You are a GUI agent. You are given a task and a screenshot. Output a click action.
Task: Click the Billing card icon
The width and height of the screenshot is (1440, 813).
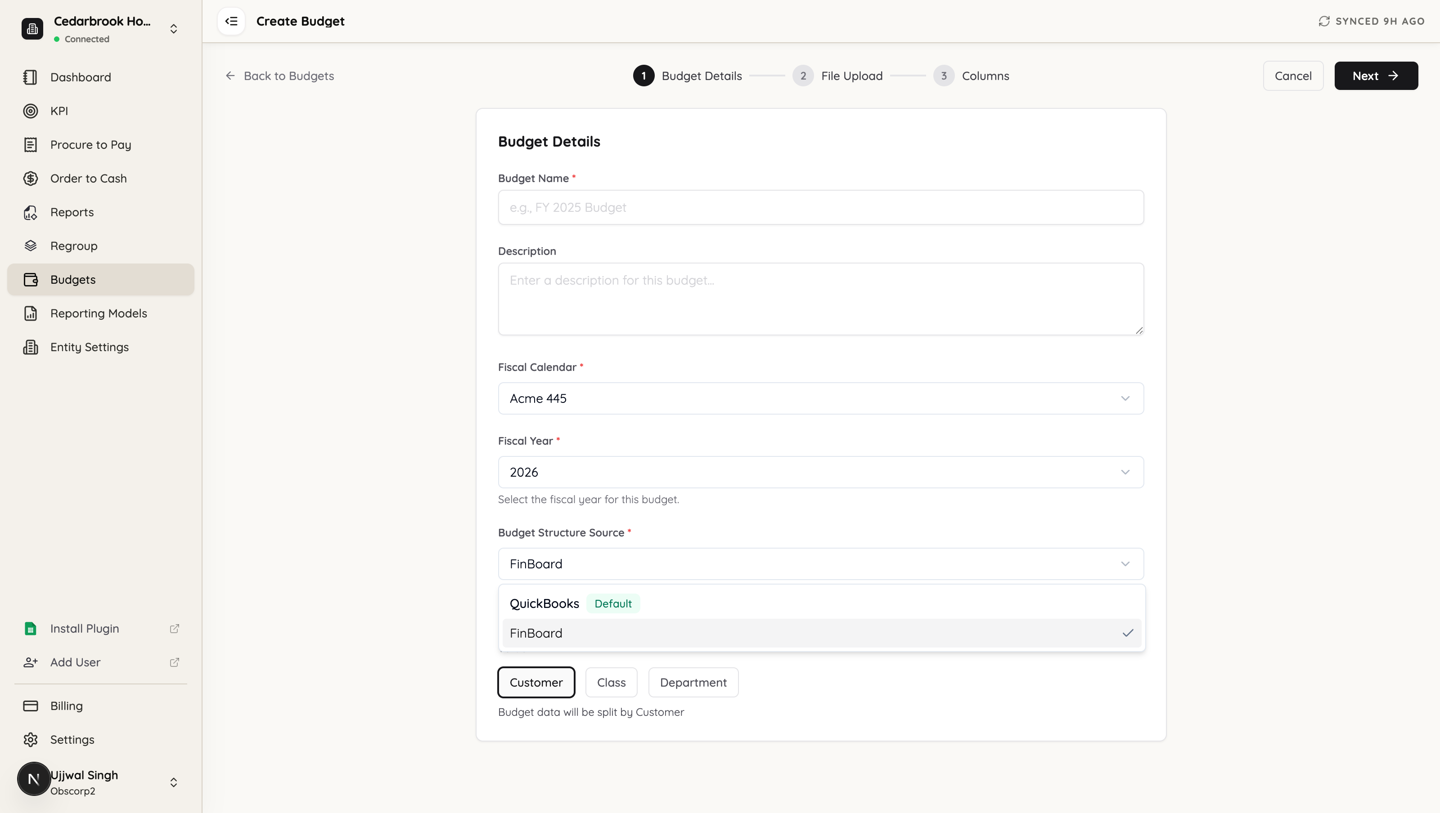point(30,706)
